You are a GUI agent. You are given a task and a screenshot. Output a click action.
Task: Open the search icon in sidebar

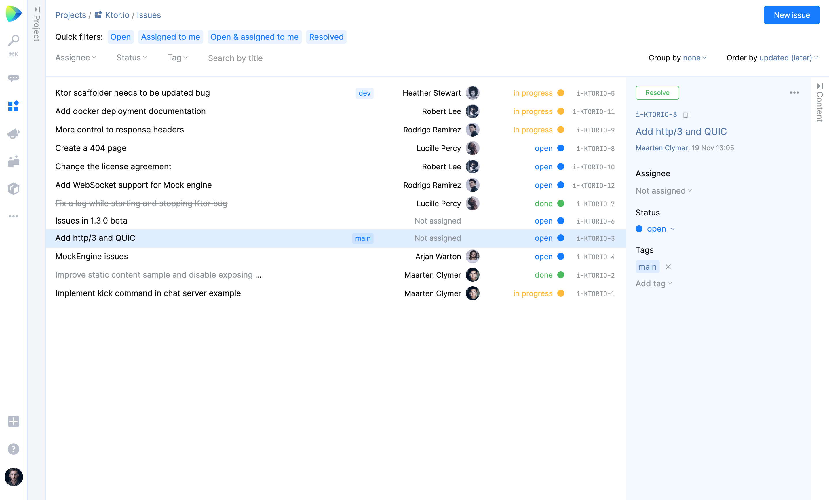pyautogui.click(x=14, y=41)
